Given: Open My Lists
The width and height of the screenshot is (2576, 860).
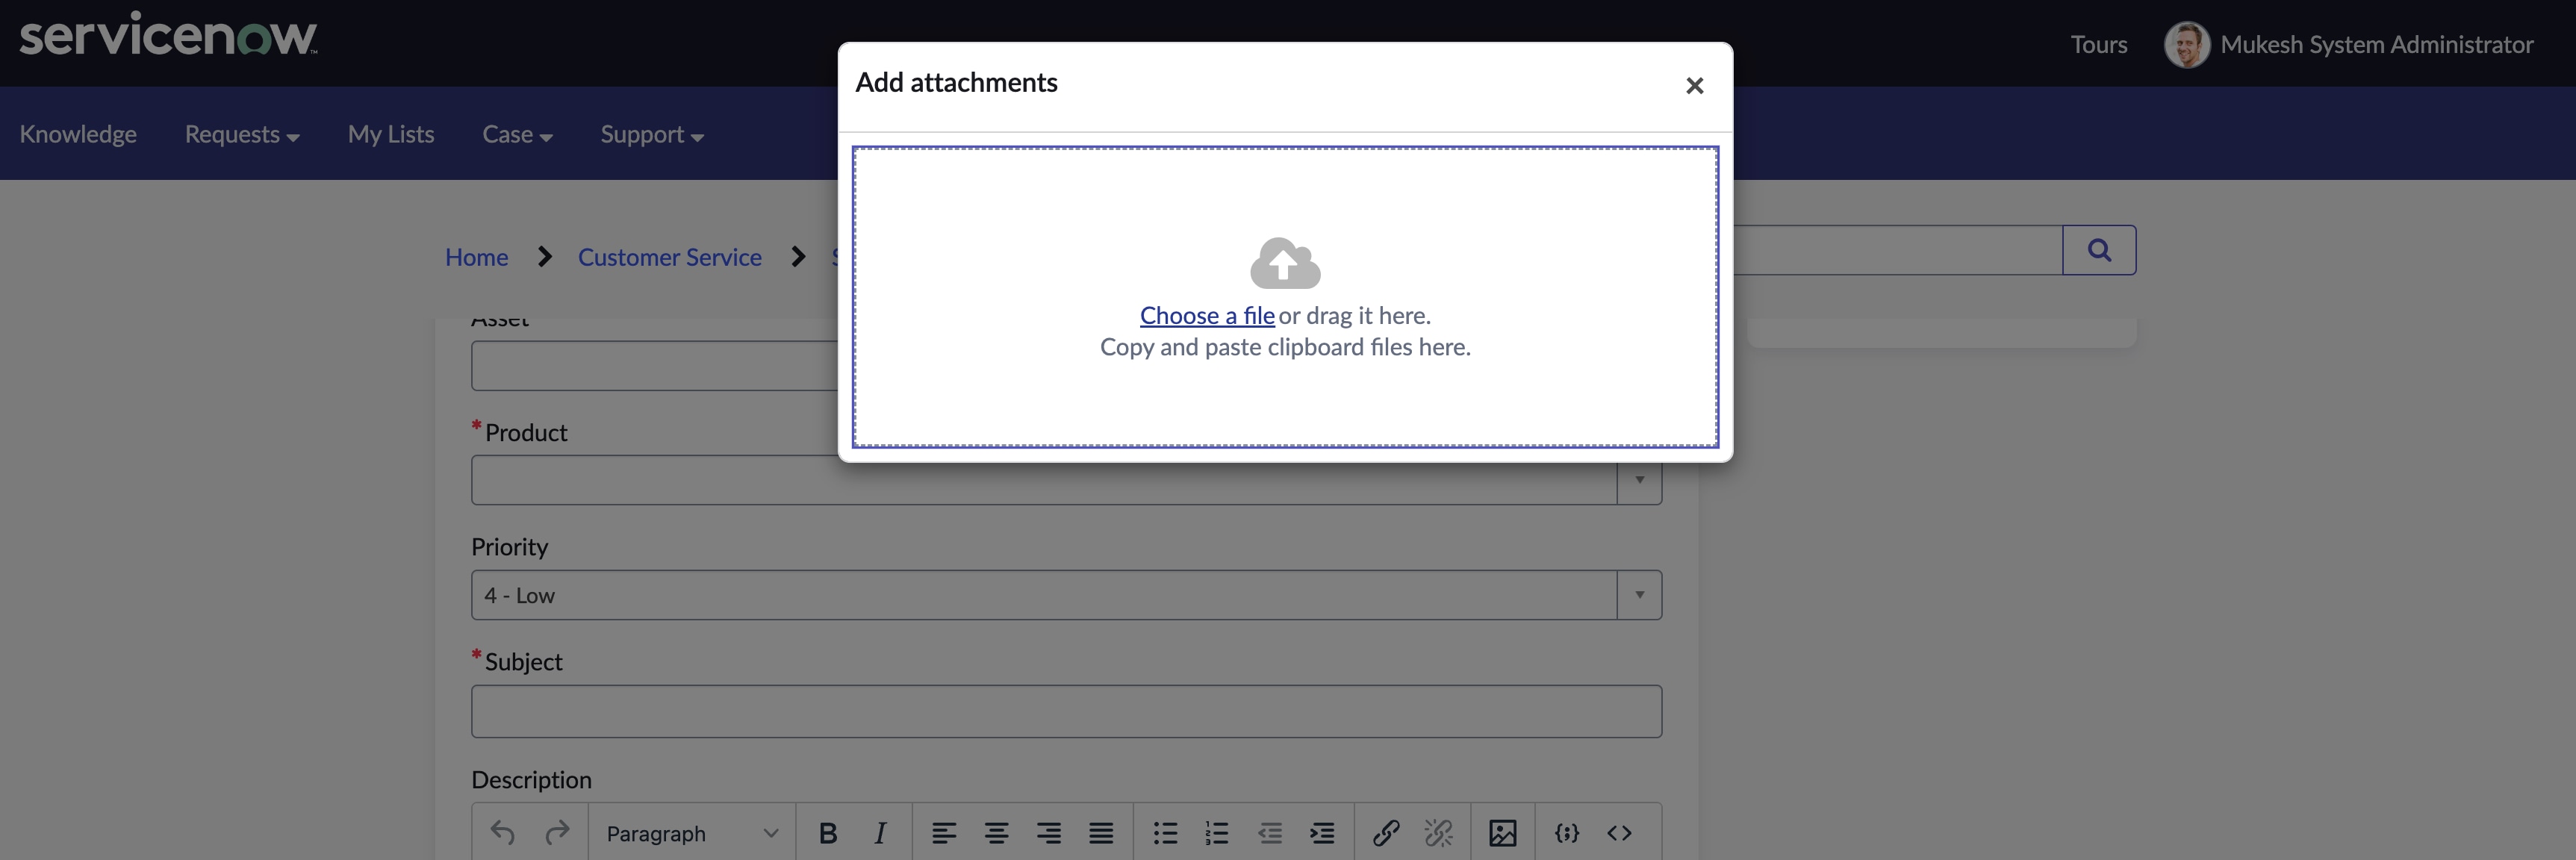Looking at the screenshot, I should 391,134.
